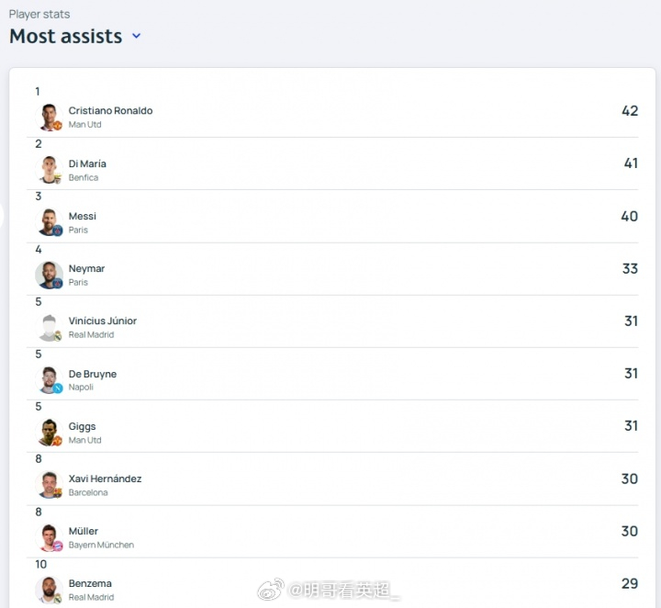Click Xavi Hernández's player avatar
The height and width of the screenshot is (608, 661).
coord(49,485)
